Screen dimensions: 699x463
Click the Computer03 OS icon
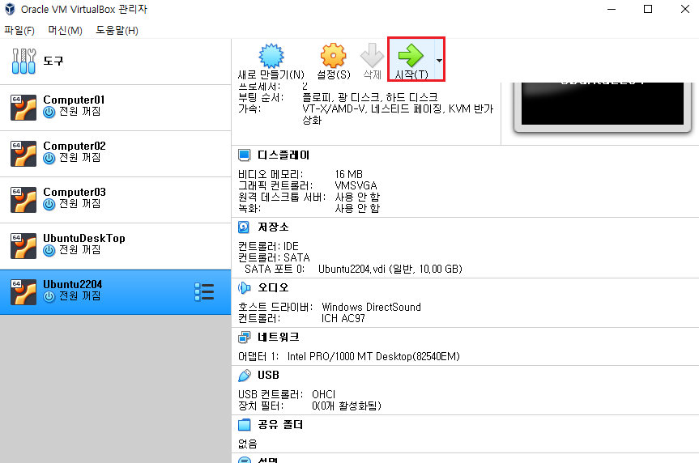(x=23, y=200)
